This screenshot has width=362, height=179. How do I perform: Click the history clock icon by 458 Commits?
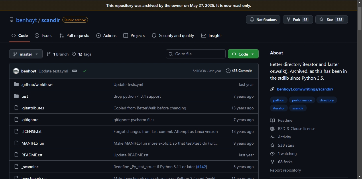[x=228, y=71]
